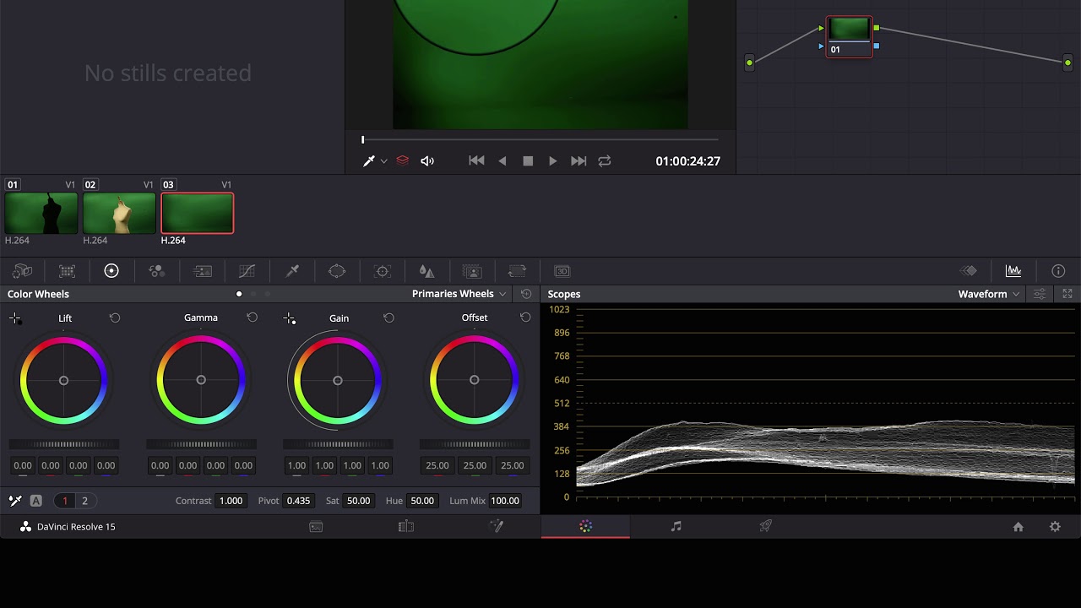The height and width of the screenshot is (608, 1081).
Task: Open project settings gear
Action: 1055,527
